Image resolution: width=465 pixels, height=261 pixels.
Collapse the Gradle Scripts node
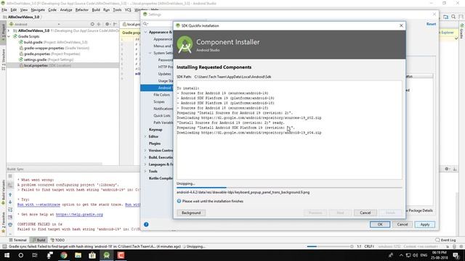(x=9, y=36)
